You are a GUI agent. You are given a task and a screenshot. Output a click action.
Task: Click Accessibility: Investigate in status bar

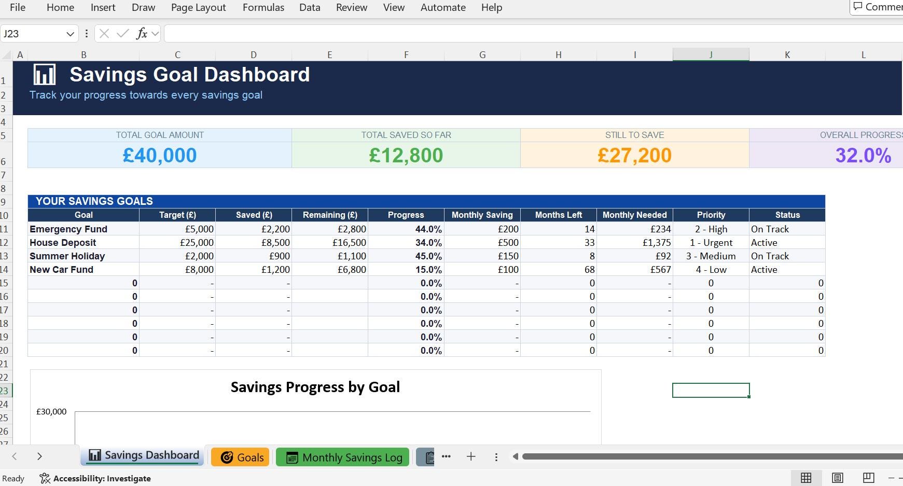coord(95,478)
